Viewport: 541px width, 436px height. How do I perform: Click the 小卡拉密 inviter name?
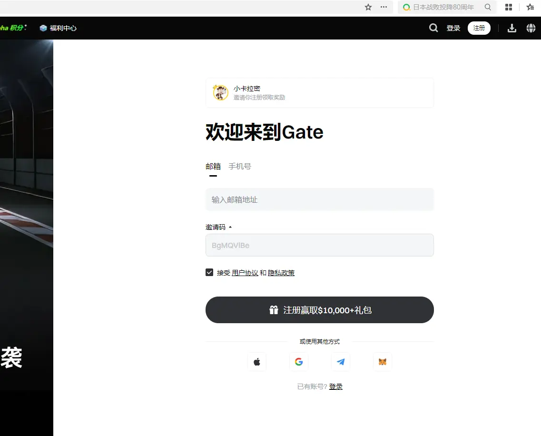pyautogui.click(x=246, y=89)
